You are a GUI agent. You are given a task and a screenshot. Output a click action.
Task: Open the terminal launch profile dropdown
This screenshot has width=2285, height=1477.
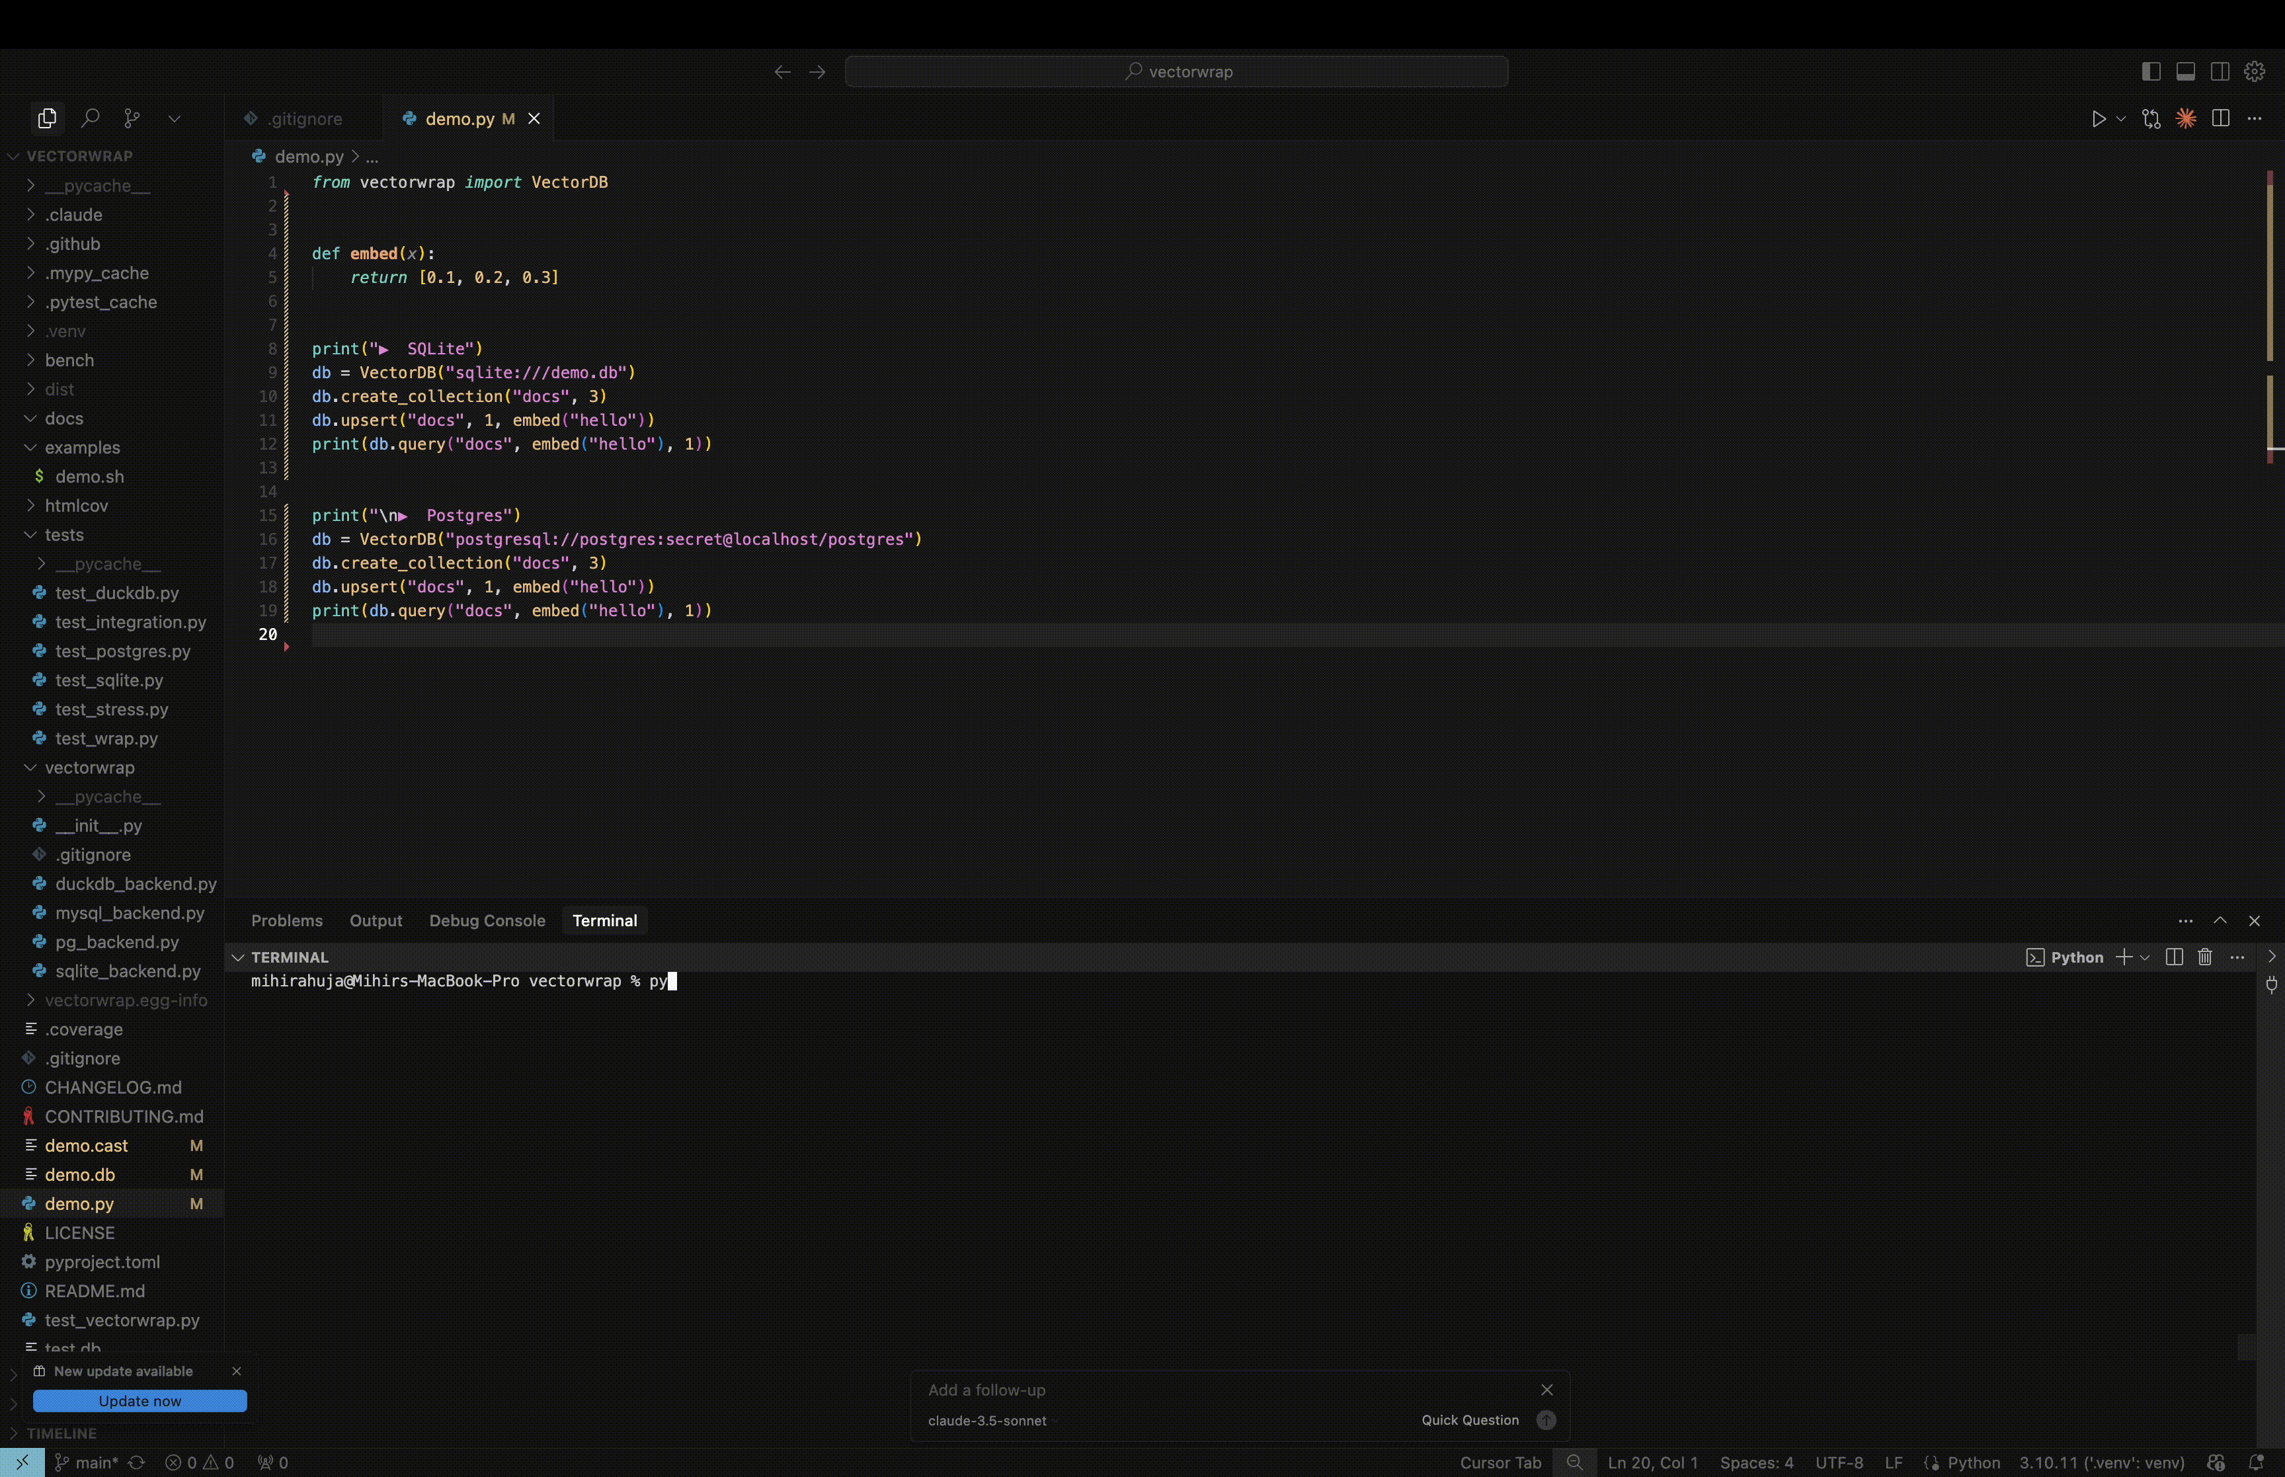[2145, 957]
